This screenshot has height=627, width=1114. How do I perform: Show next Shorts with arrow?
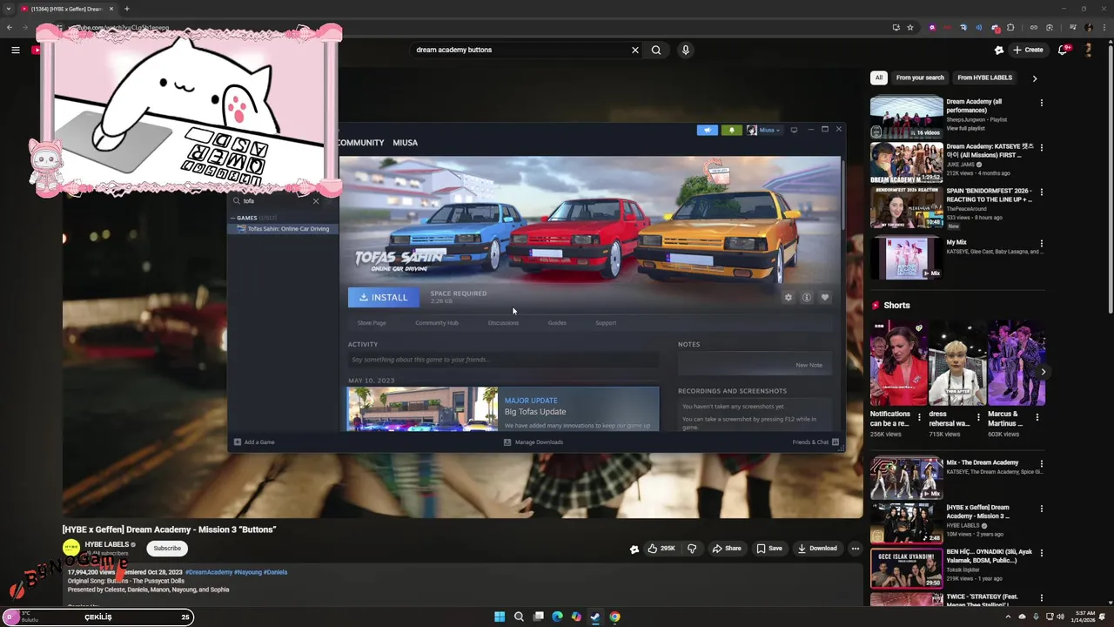(x=1043, y=372)
